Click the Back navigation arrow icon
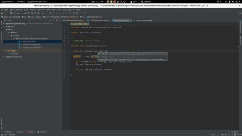 [x=43, y=14]
